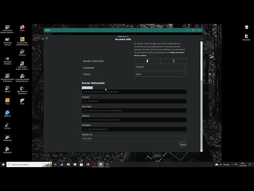Click the Teardown desktop icon

pos(22,53)
